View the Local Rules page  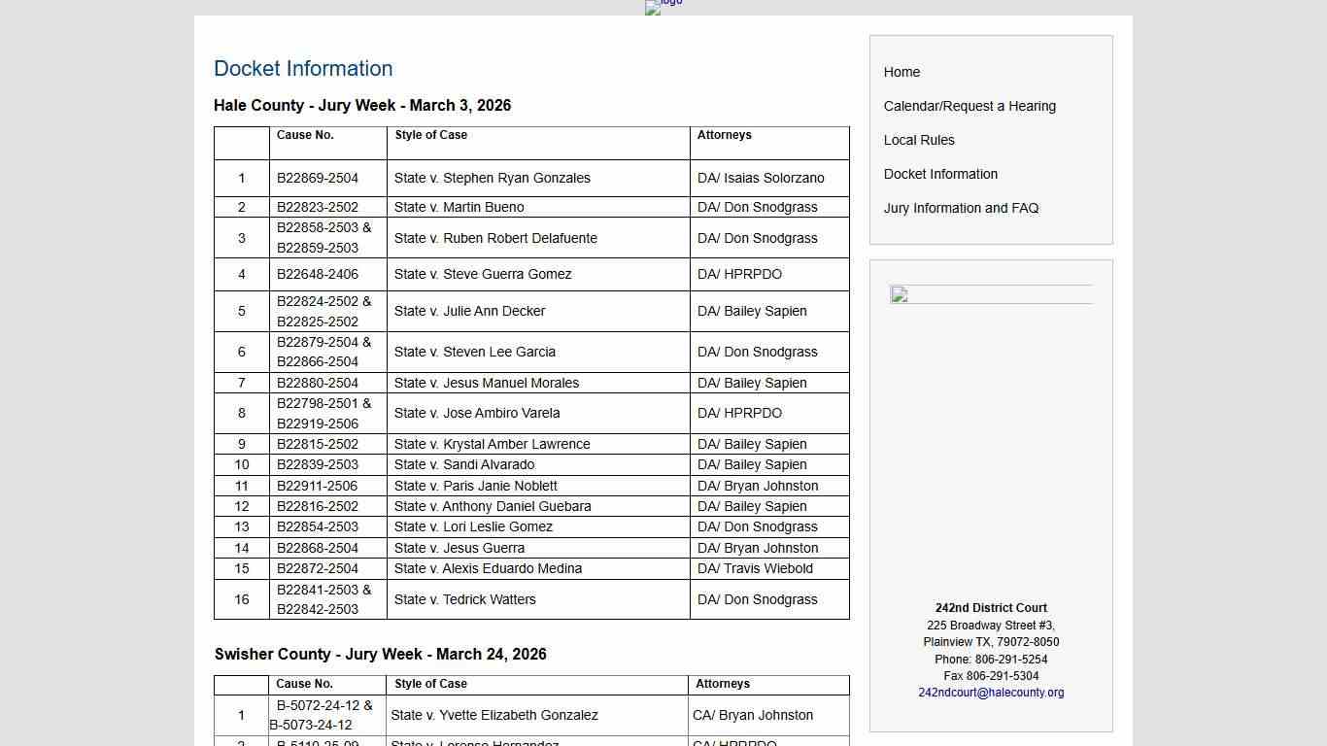coord(919,140)
